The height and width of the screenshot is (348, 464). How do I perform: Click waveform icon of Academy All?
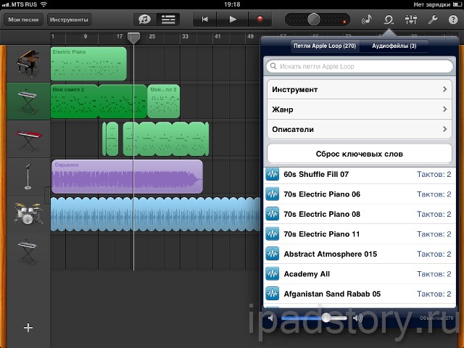(x=272, y=274)
